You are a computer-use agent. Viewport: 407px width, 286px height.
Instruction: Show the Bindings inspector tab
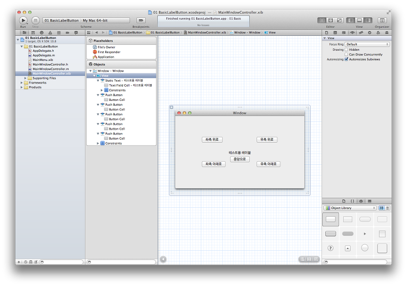pos(378,33)
